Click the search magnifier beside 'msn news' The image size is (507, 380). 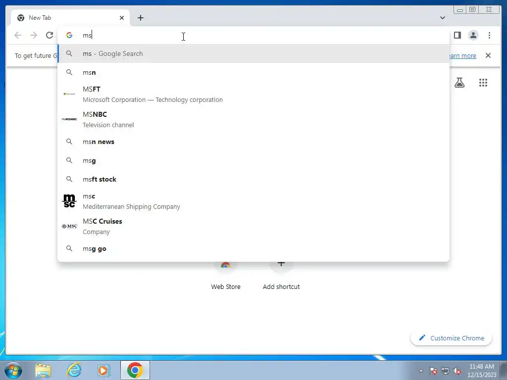(69, 142)
